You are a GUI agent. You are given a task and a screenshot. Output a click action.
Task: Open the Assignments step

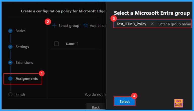click(x=27, y=79)
